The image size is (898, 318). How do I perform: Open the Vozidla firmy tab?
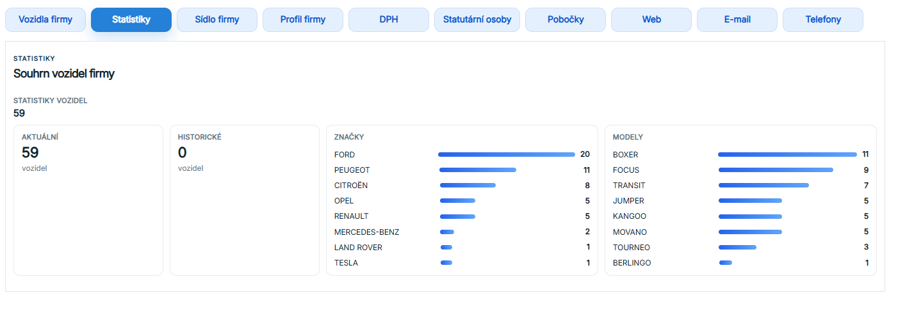coord(45,20)
